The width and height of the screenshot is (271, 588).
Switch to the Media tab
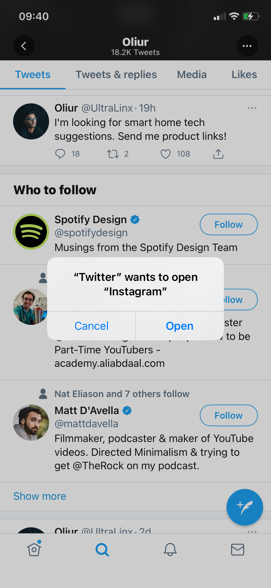[x=191, y=74]
